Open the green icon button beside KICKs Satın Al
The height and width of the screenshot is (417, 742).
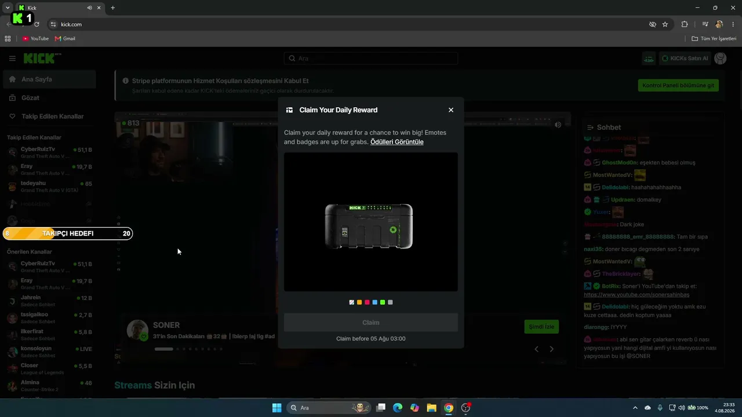tap(649, 58)
